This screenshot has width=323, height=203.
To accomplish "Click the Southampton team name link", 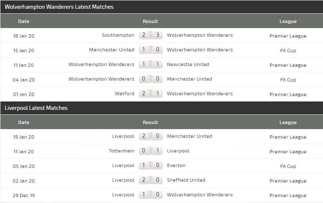I will point(118,36).
